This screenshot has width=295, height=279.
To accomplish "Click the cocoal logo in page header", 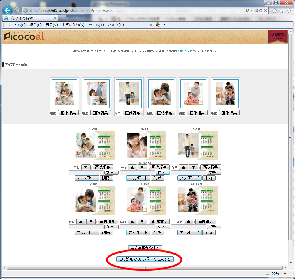I will pyautogui.click(x=24, y=37).
